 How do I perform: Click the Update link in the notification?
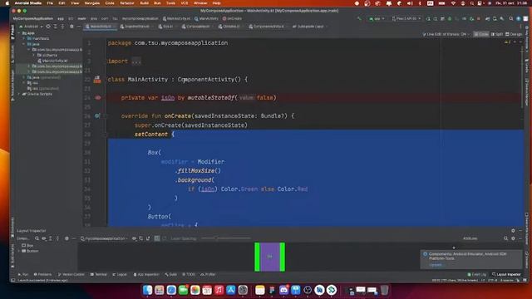pyautogui.click(x=436, y=265)
